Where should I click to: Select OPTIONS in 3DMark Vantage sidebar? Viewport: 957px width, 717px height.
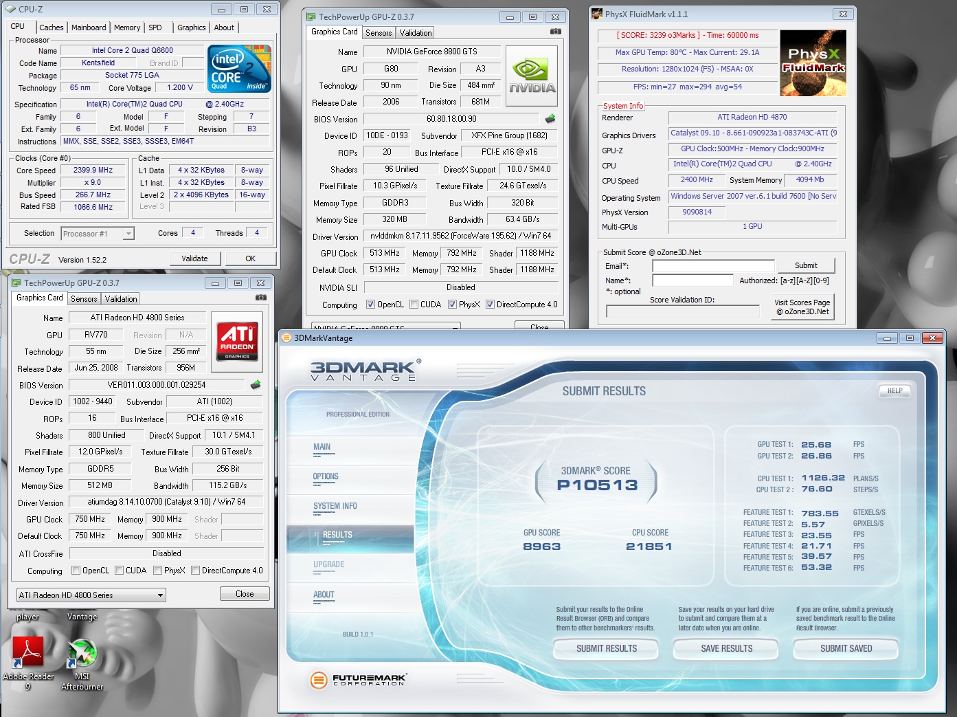point(326,476)
